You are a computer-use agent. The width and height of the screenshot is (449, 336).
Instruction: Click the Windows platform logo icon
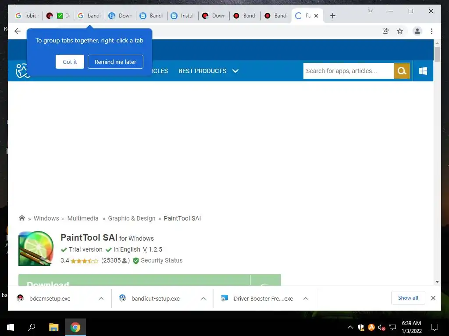[x=423, y=71]
